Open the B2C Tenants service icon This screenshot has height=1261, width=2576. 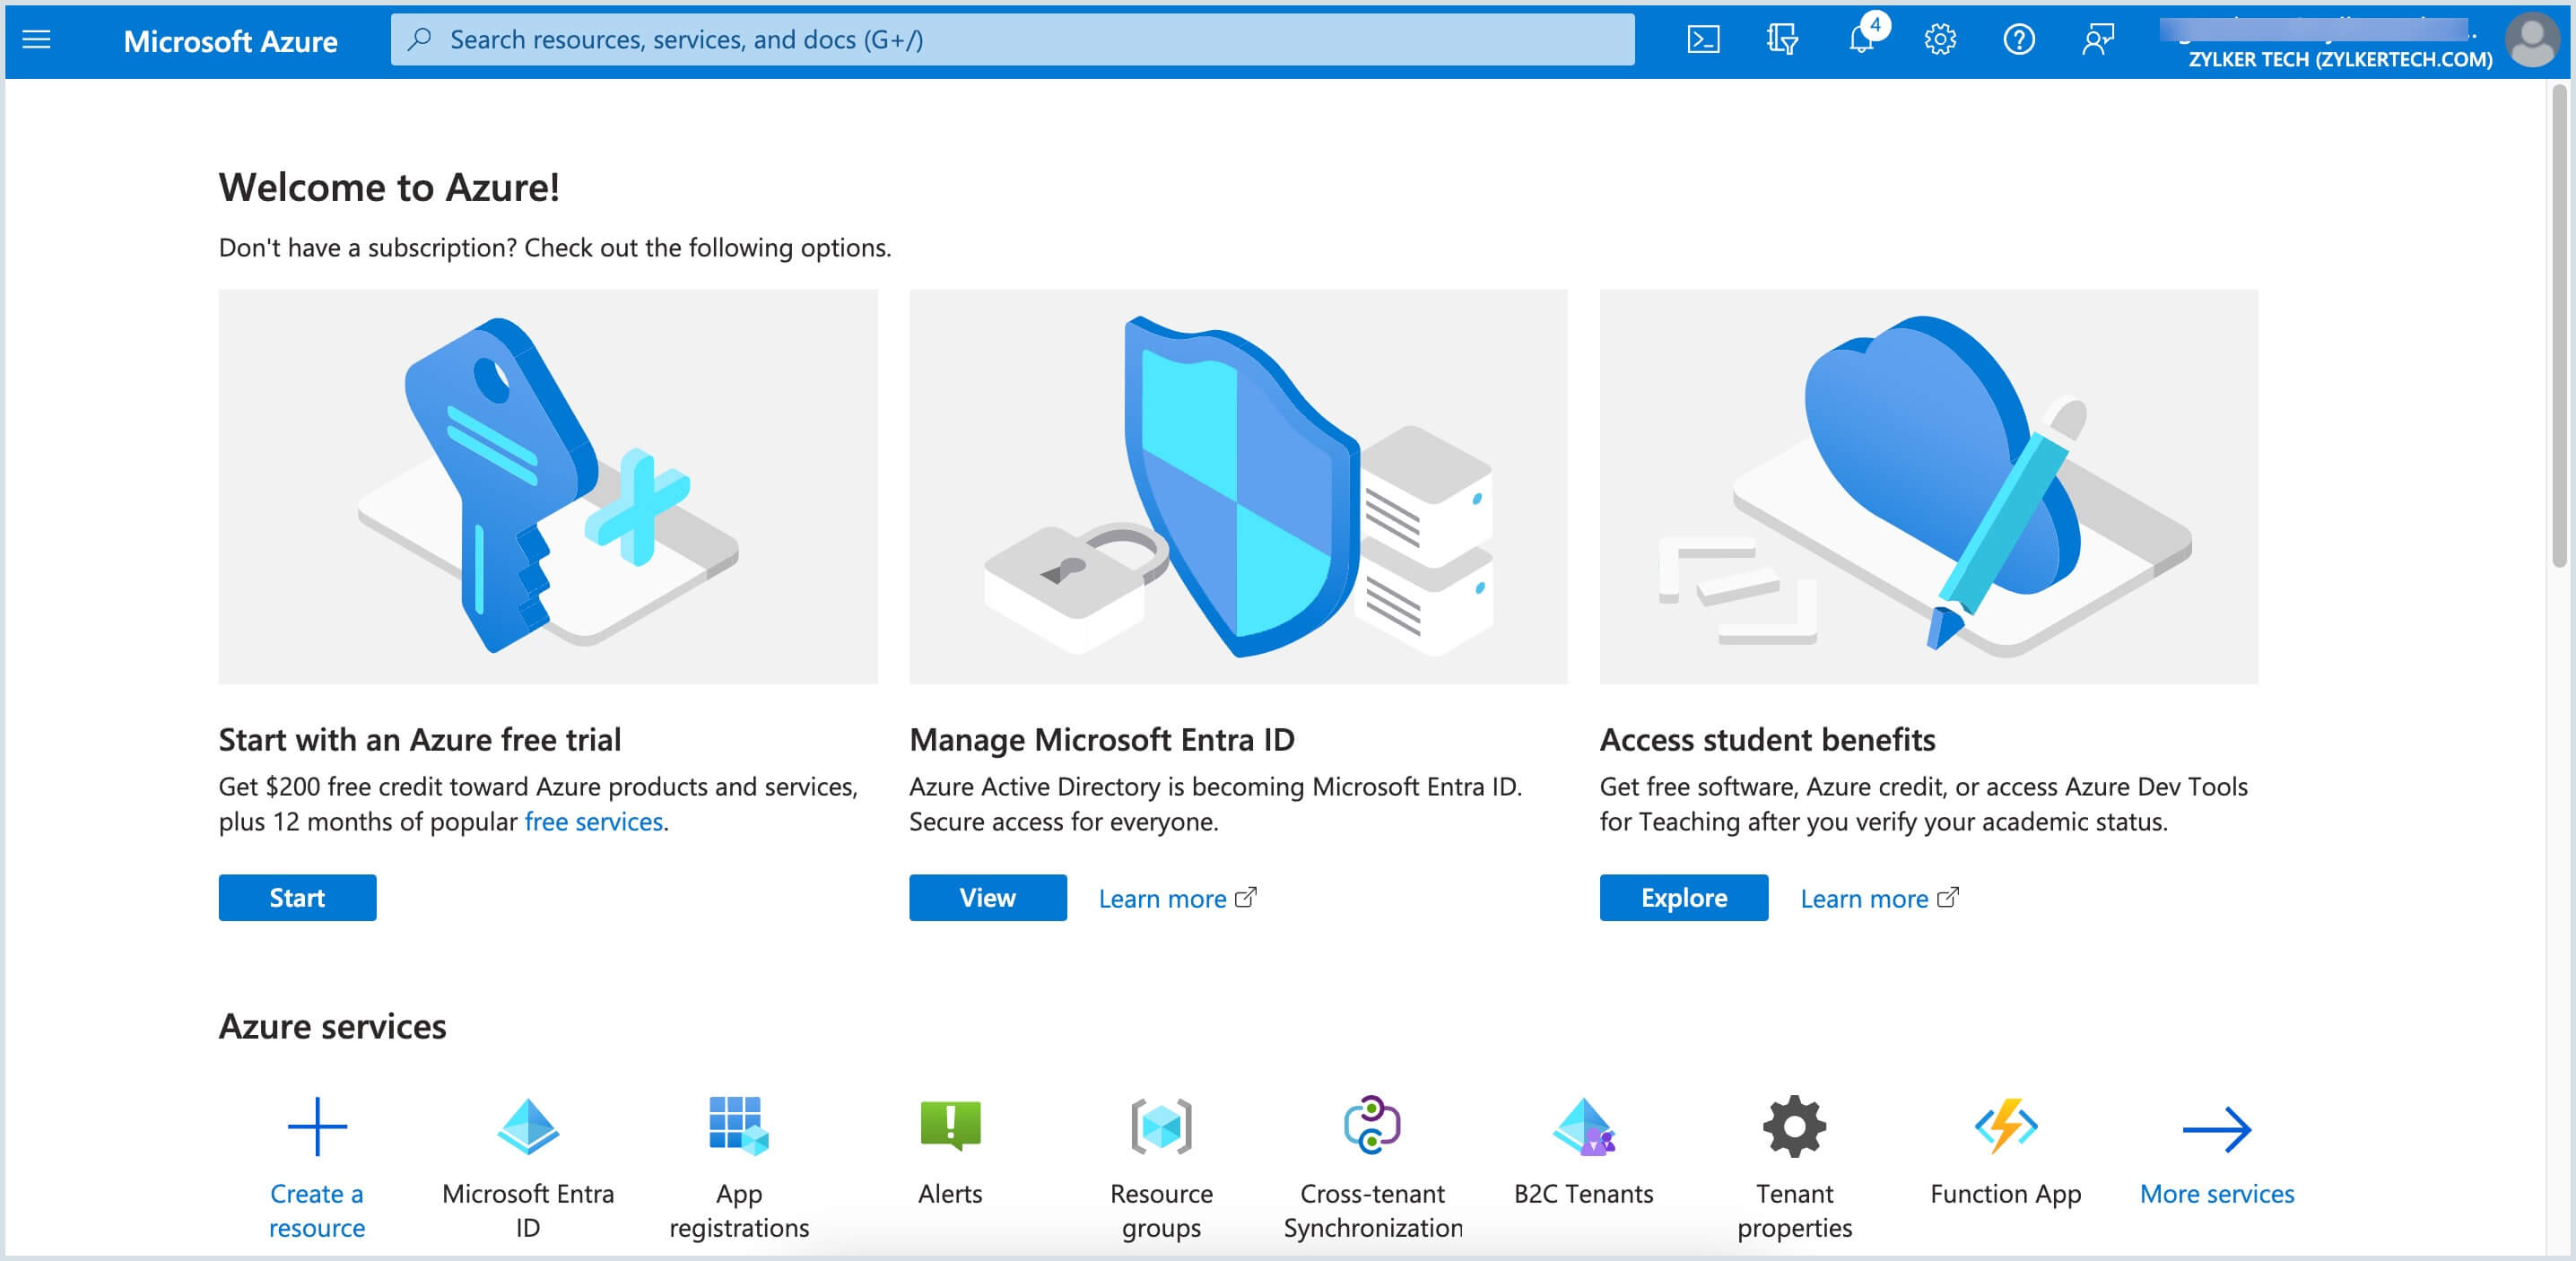(x=1584, y=1127)
